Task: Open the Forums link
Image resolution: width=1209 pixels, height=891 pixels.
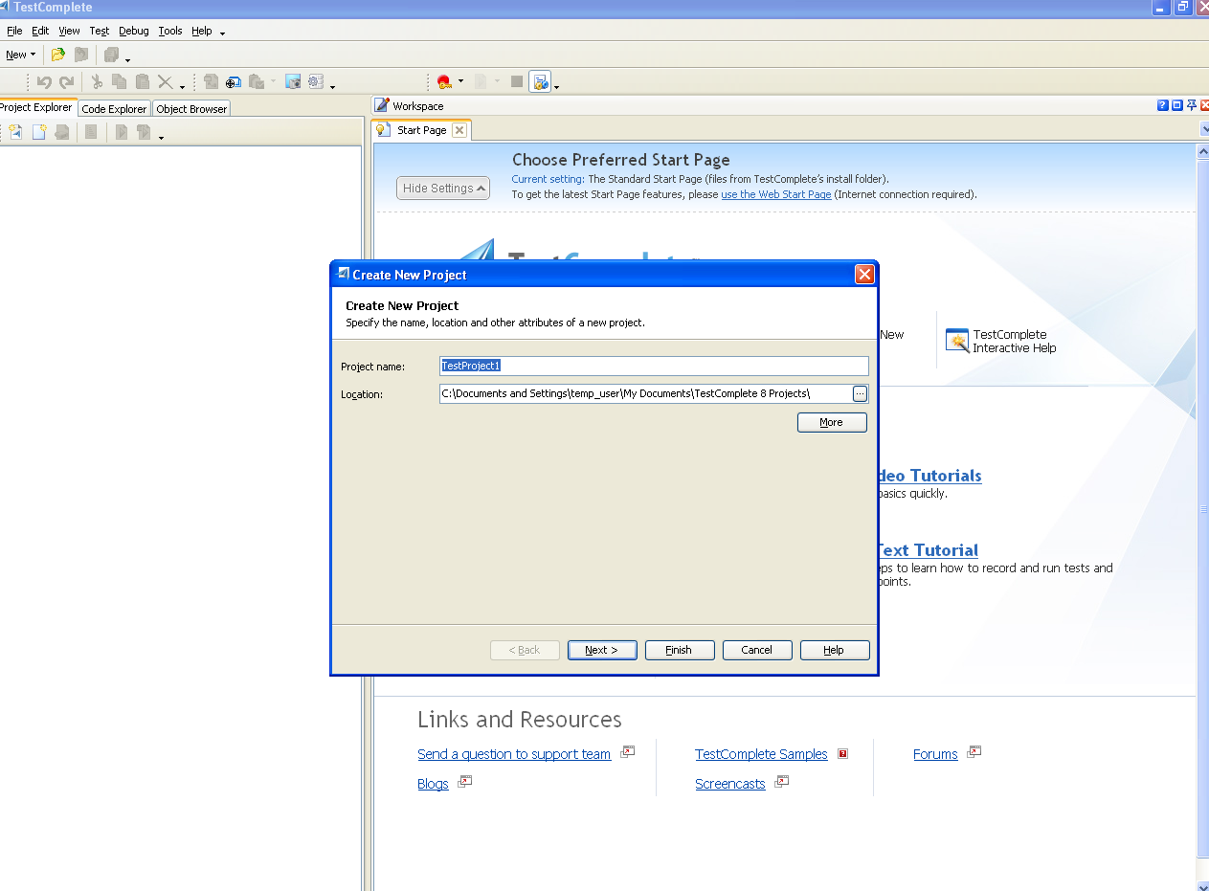Action: pos(935,754)
